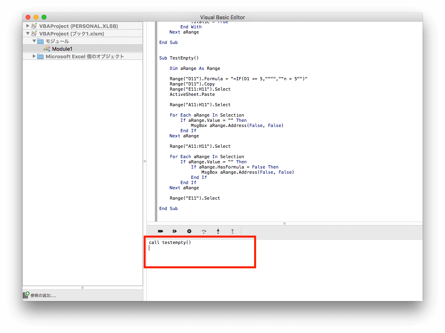Image resolution: width=445 pixels, height=333 pixels.
Task: Collapse the モジュール folder triangle
Action: coord(34,41)
